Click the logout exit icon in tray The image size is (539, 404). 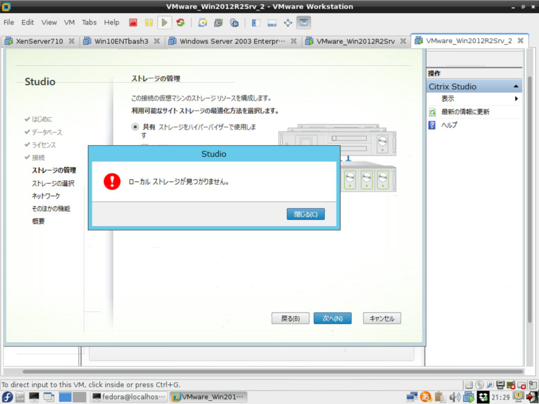533,397
